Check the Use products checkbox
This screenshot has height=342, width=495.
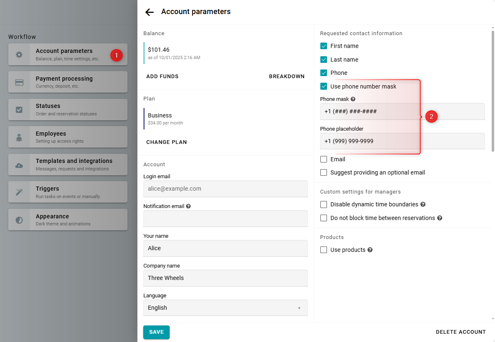(324, 250)
